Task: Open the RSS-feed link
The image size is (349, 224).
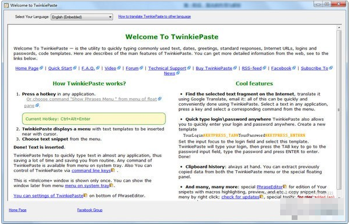Action: (252, 68)
